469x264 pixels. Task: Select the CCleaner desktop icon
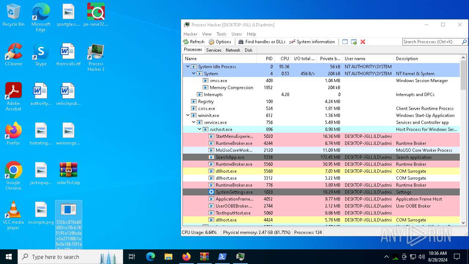(14, 55)
